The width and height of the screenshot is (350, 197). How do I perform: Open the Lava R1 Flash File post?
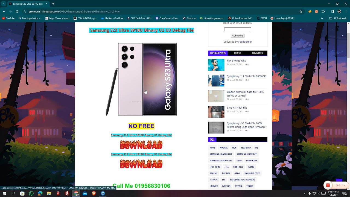pos(237,108)
